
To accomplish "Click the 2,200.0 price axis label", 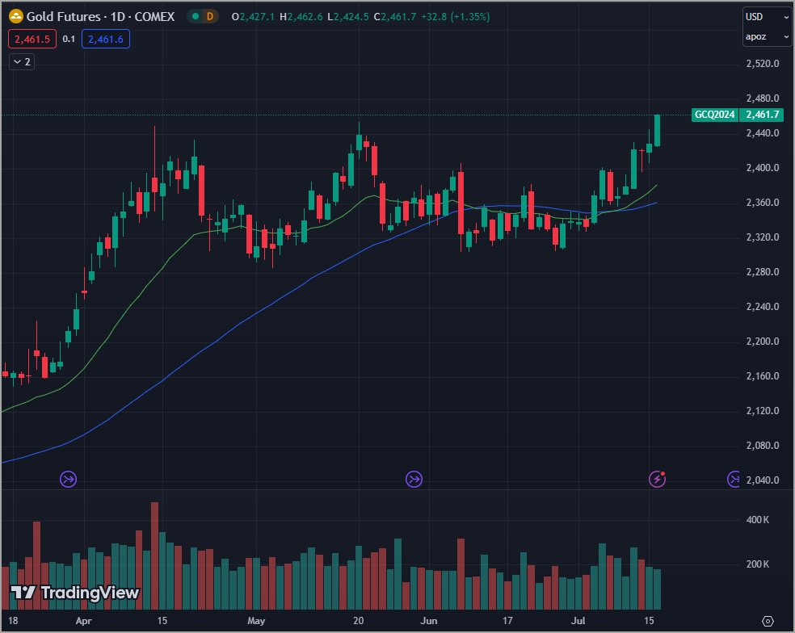I will (x=763, y=341).
